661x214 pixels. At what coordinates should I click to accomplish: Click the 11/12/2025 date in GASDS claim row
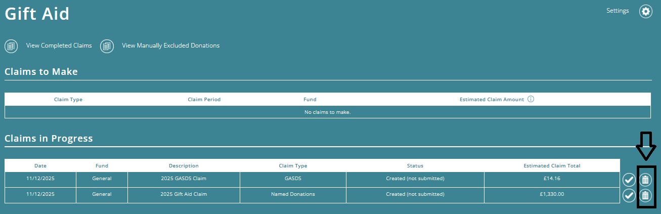click(40, 179)
